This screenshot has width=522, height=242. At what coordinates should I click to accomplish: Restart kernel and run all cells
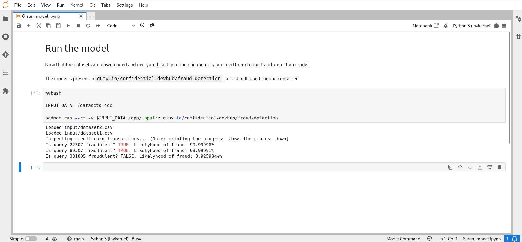98,26
